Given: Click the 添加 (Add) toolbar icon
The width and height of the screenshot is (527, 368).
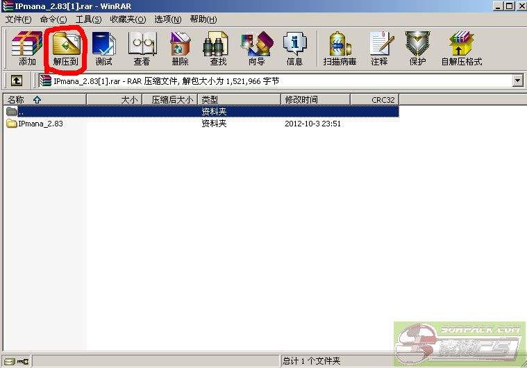Looking at the screenshot, I should (x=27, y=49).
